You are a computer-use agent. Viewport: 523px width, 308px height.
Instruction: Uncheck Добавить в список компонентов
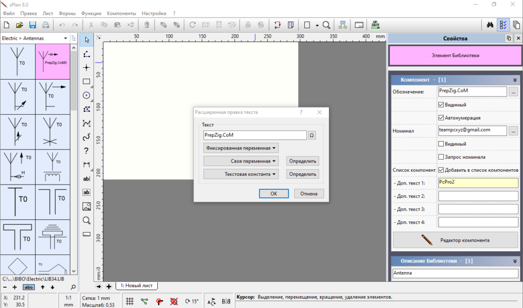click(441, 170)
